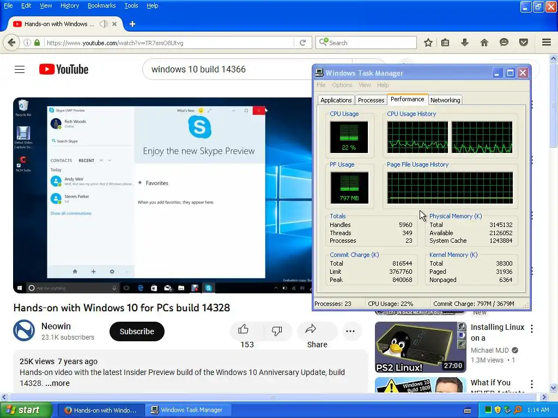
Task: Switch to the Networking tab in Task Manager
Action: click(x=445, y=100)
